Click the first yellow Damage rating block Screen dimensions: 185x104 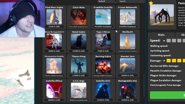(169, 61)
